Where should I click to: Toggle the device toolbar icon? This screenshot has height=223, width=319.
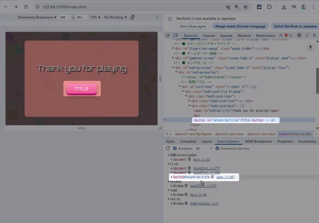(x=176, y=35)
